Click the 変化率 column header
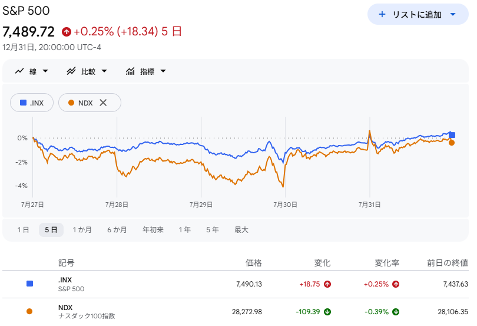Viewport: 477px width, 326px height. [x=387, y=263]
